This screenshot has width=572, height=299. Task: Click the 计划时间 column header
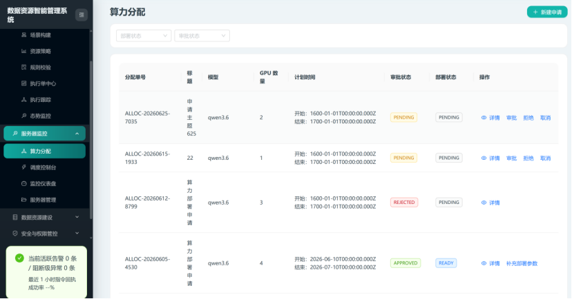(x=305, y=77)
